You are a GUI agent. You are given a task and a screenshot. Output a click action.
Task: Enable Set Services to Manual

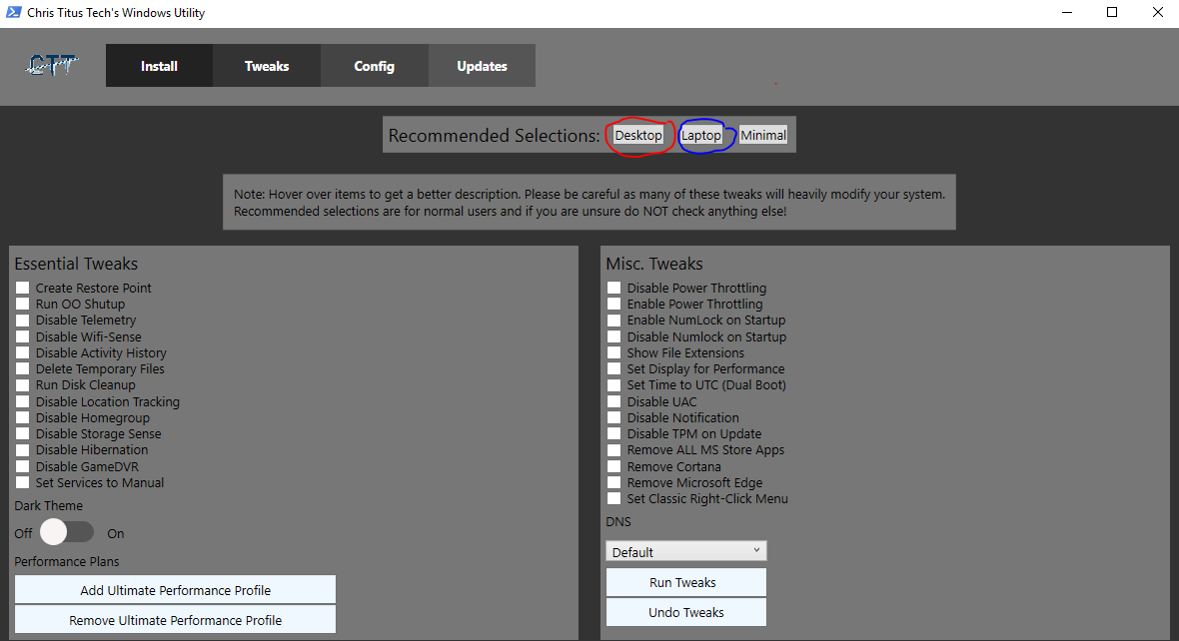click(x=23, y=482)
